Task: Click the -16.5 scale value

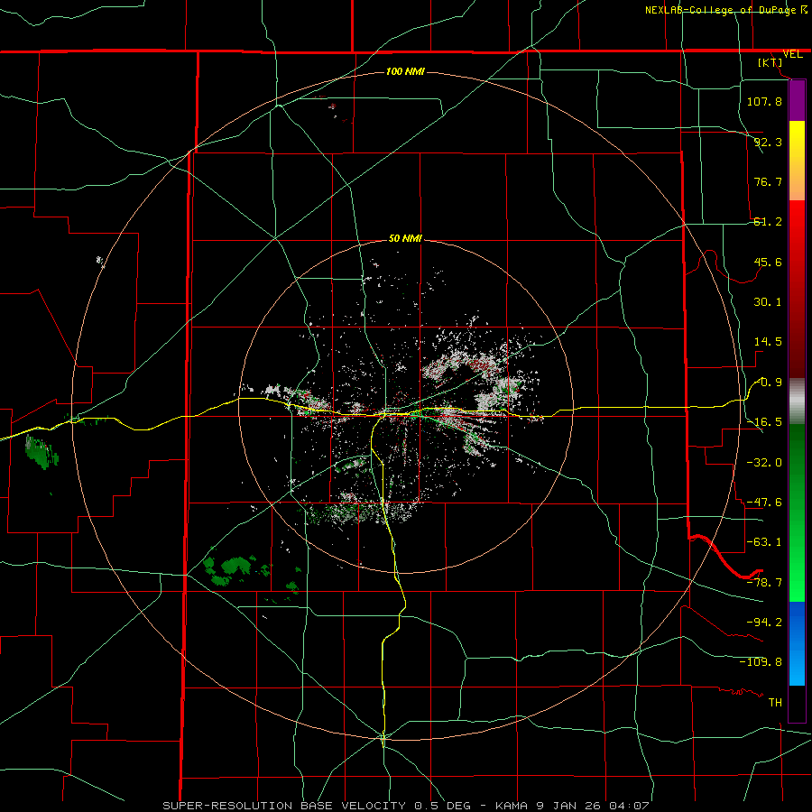Action: click(764, 422)
